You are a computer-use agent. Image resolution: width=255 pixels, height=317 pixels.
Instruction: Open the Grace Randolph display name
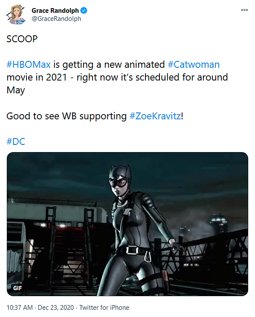pyautogui.click(x=55, y=10)
